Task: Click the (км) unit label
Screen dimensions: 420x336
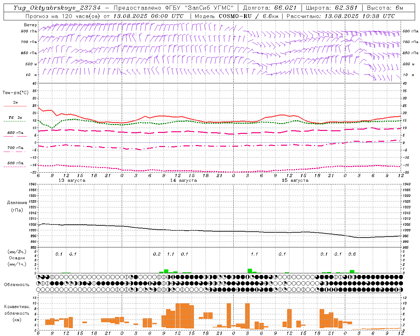Action: pos(17,320)
